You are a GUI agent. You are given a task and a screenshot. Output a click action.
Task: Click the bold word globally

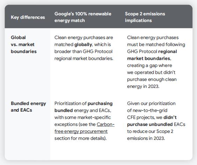pos(83,45)
